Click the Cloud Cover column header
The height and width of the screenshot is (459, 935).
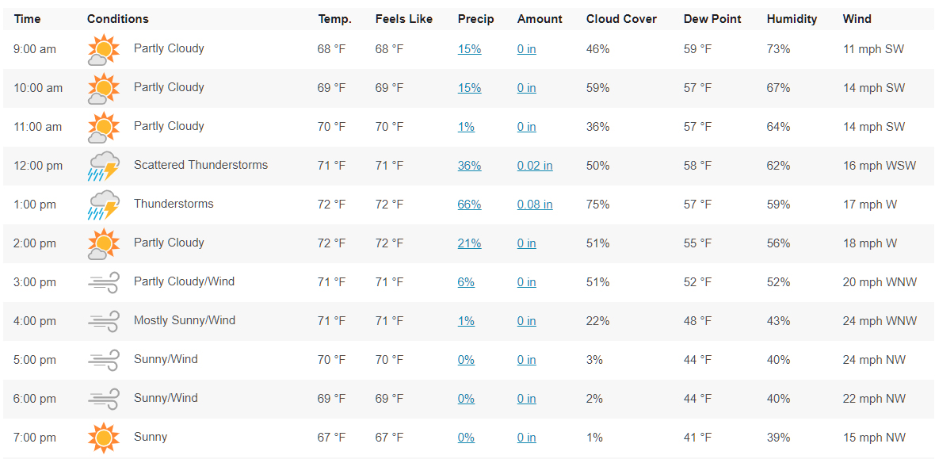click(x=621, y=19)
